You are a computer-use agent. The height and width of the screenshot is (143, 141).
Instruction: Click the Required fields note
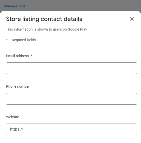21,40
